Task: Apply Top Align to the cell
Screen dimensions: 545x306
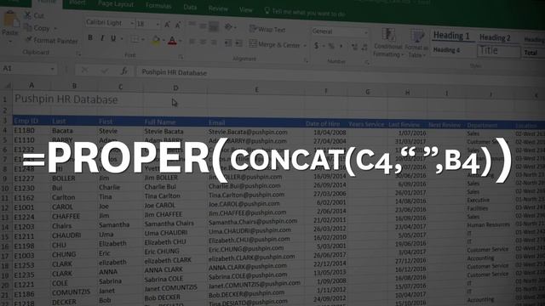Action: (x=192, y=25)
